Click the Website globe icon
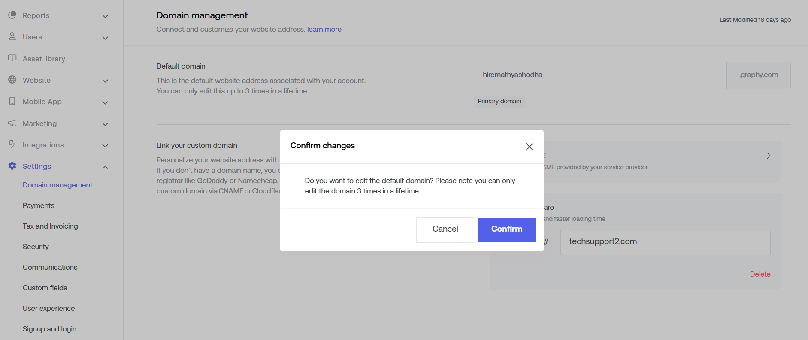The height and width of the screenshot is (340, 808). tap(12, 80)
